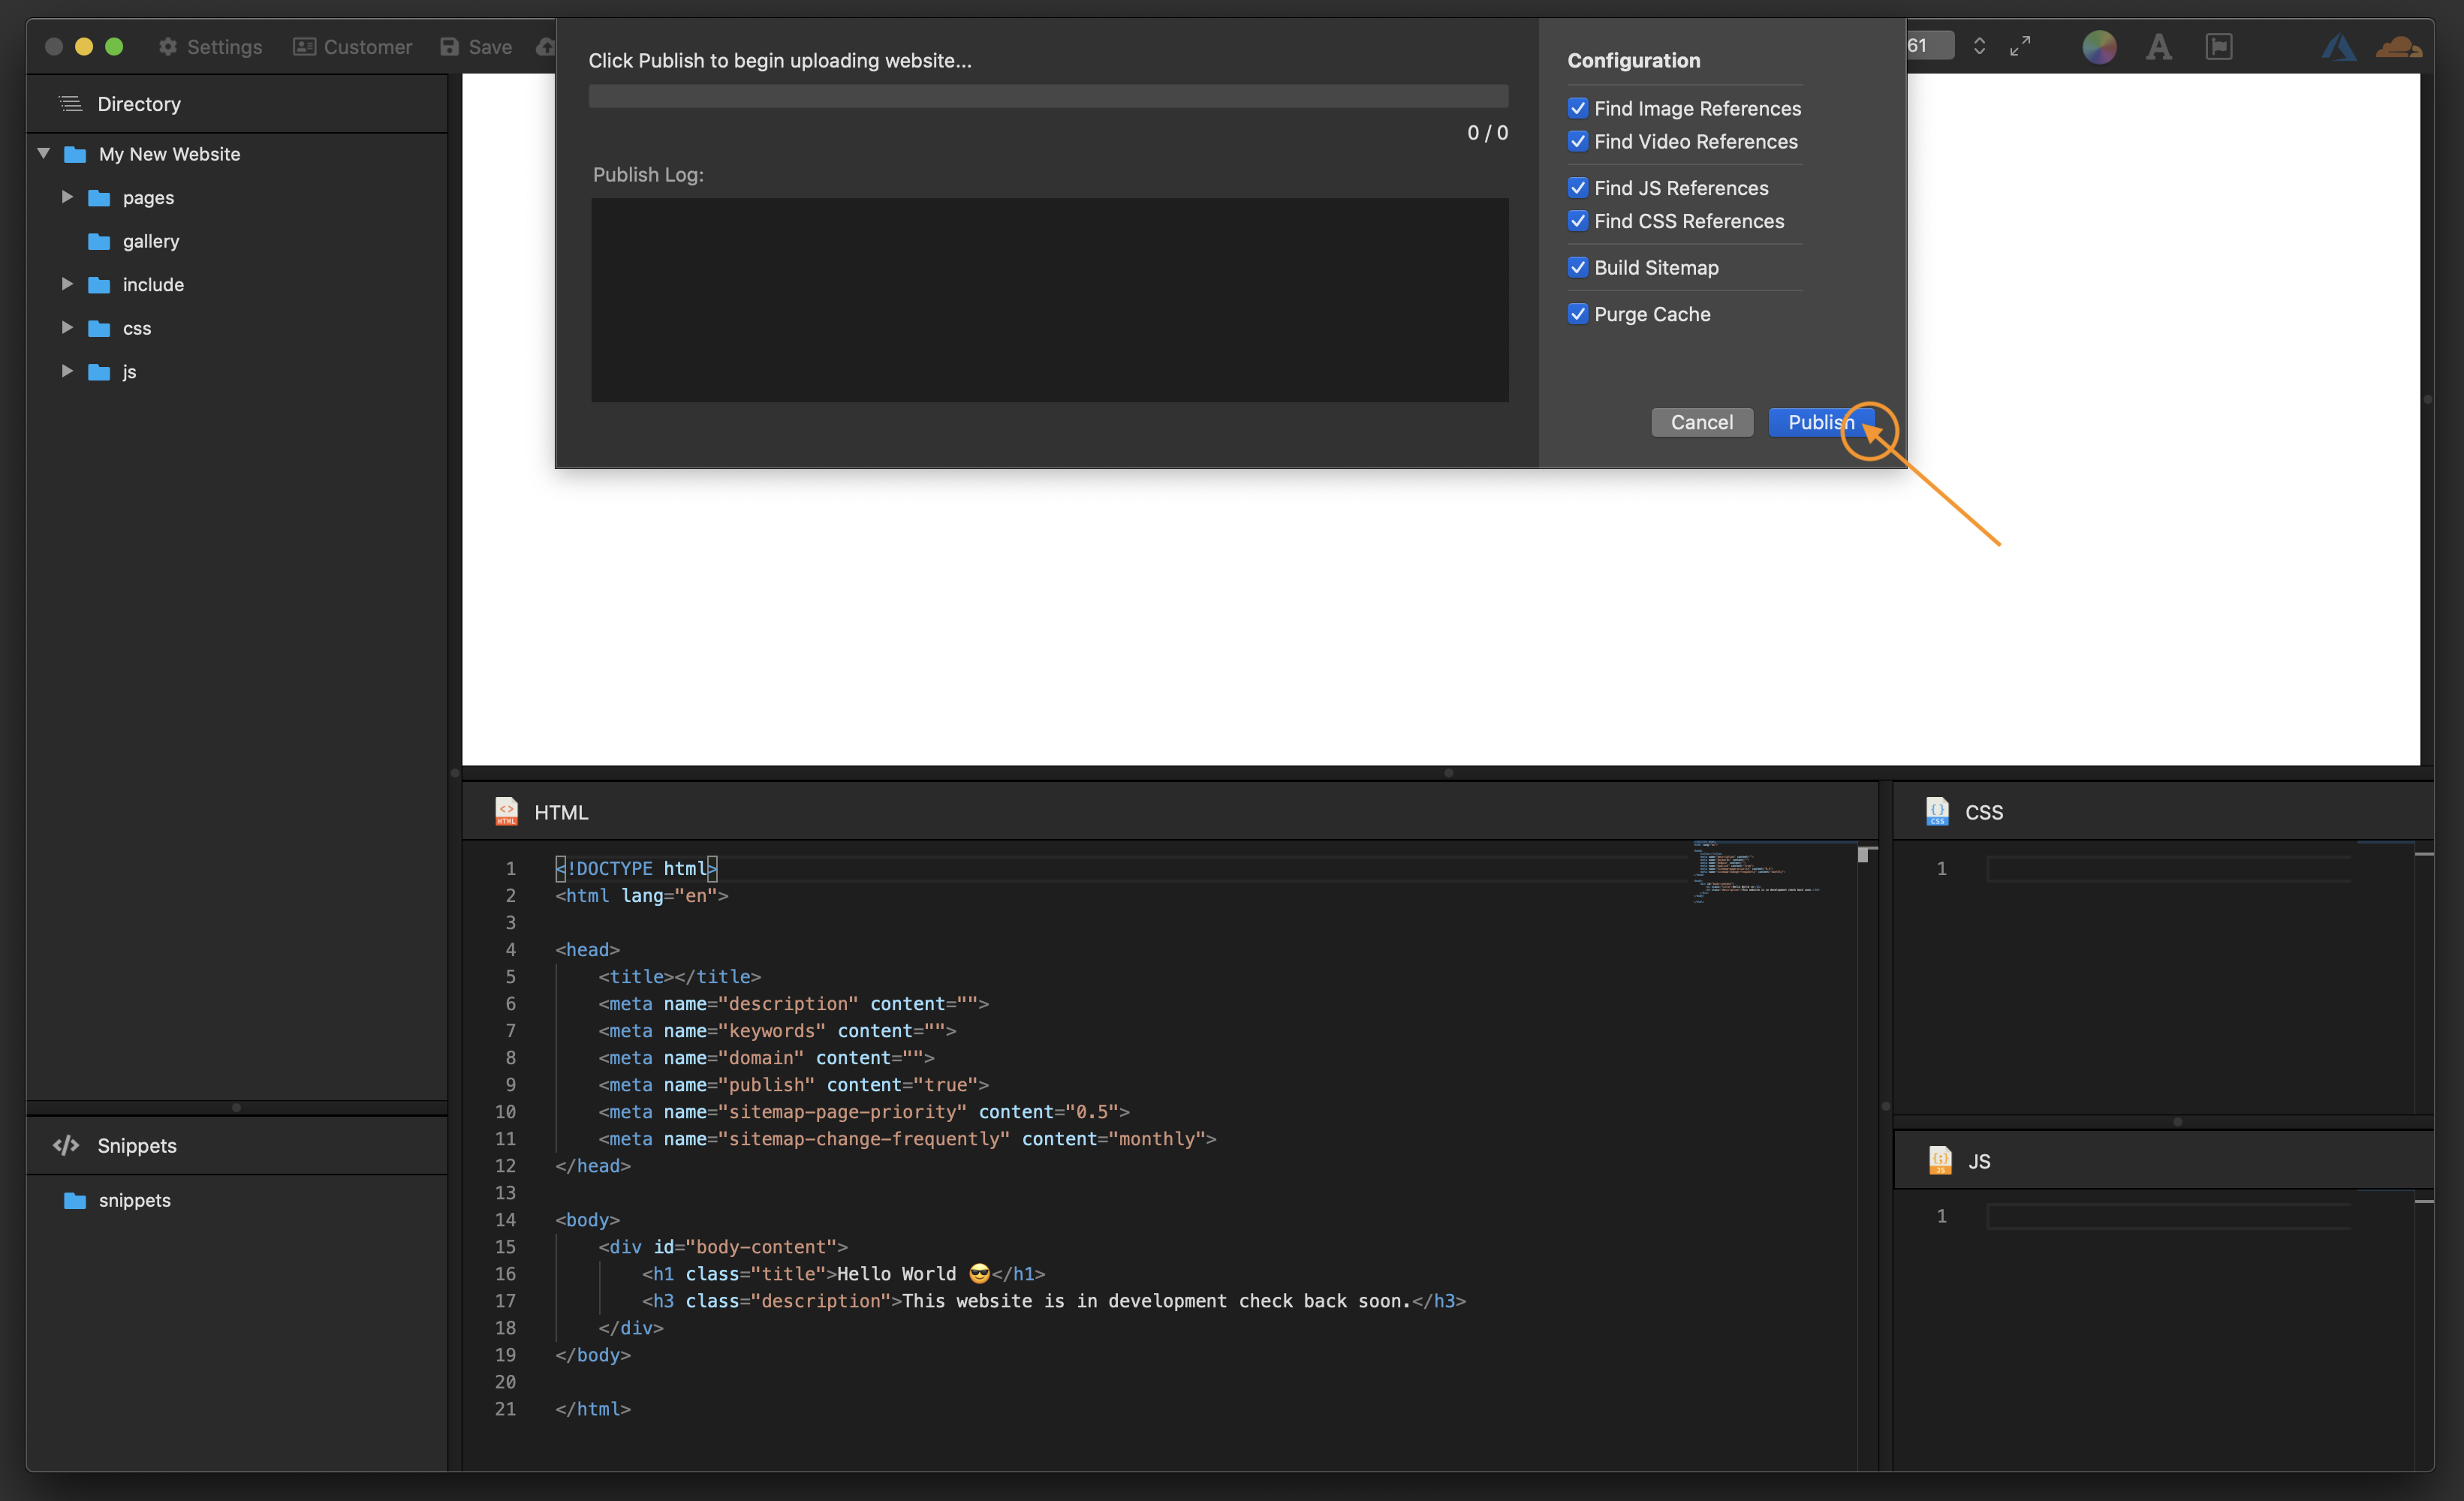Collapse the My New Website tree
This screenshot has width=2464, height=1501.
click(x=44, y=153)
